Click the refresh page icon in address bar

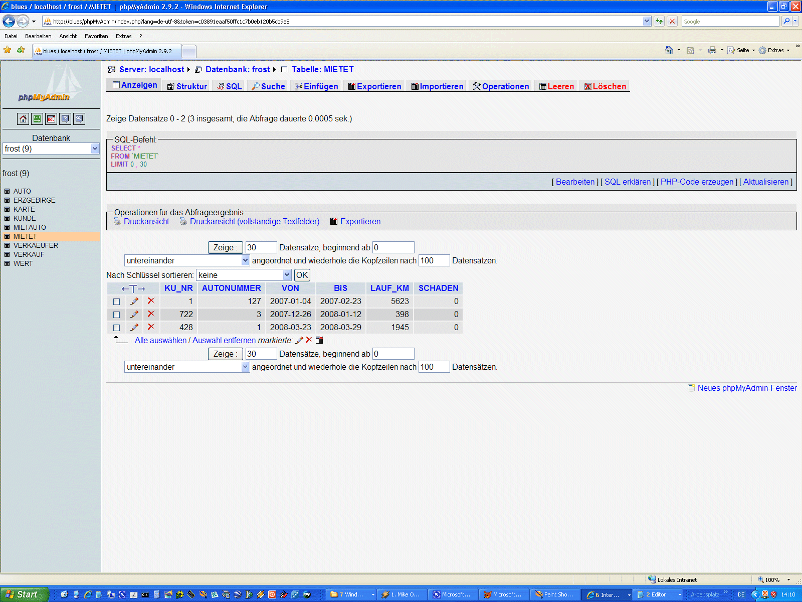[x=659, y=21]
